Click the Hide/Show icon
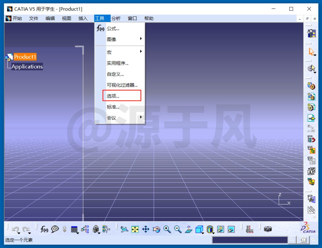 [220, 229]
